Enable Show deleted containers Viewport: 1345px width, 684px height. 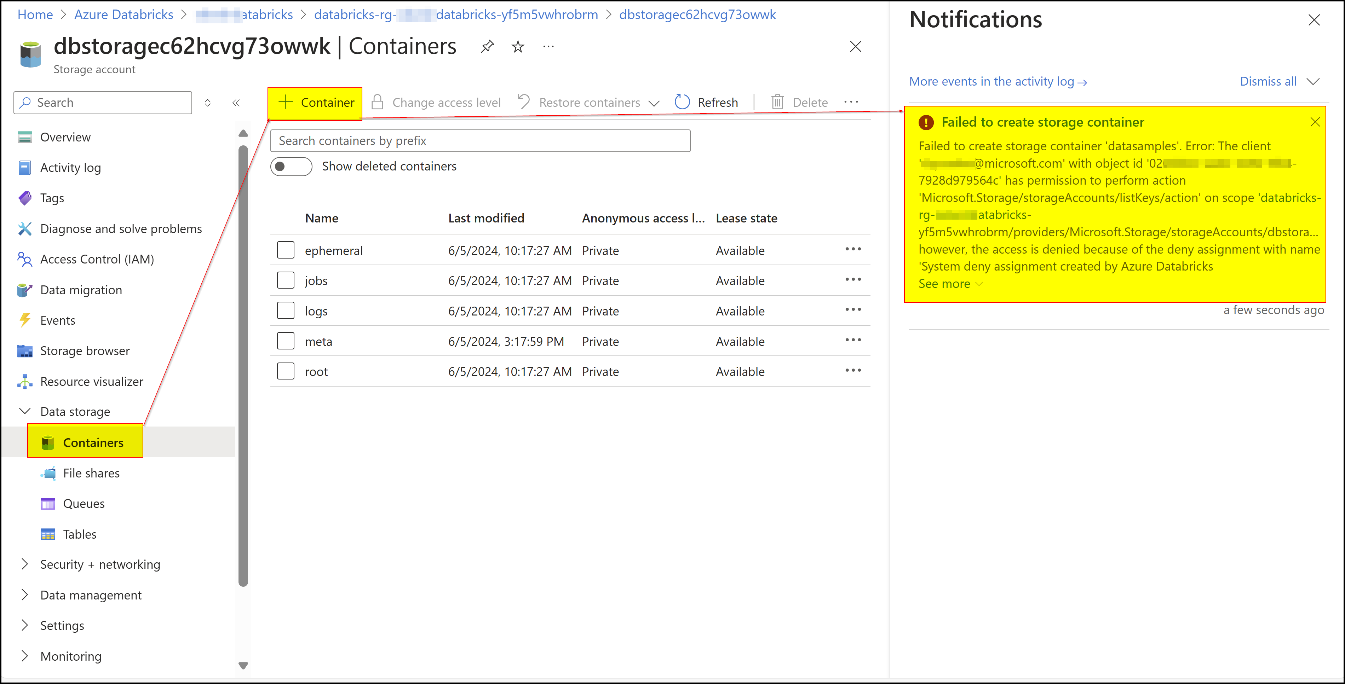click(x=291, y=166)
